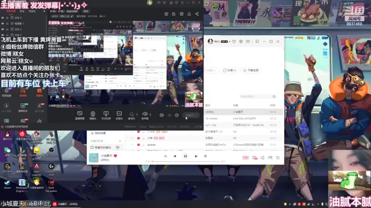371x208 pixels.
Task: Open the camera source in streaming tool
Action: coord(93,115)
